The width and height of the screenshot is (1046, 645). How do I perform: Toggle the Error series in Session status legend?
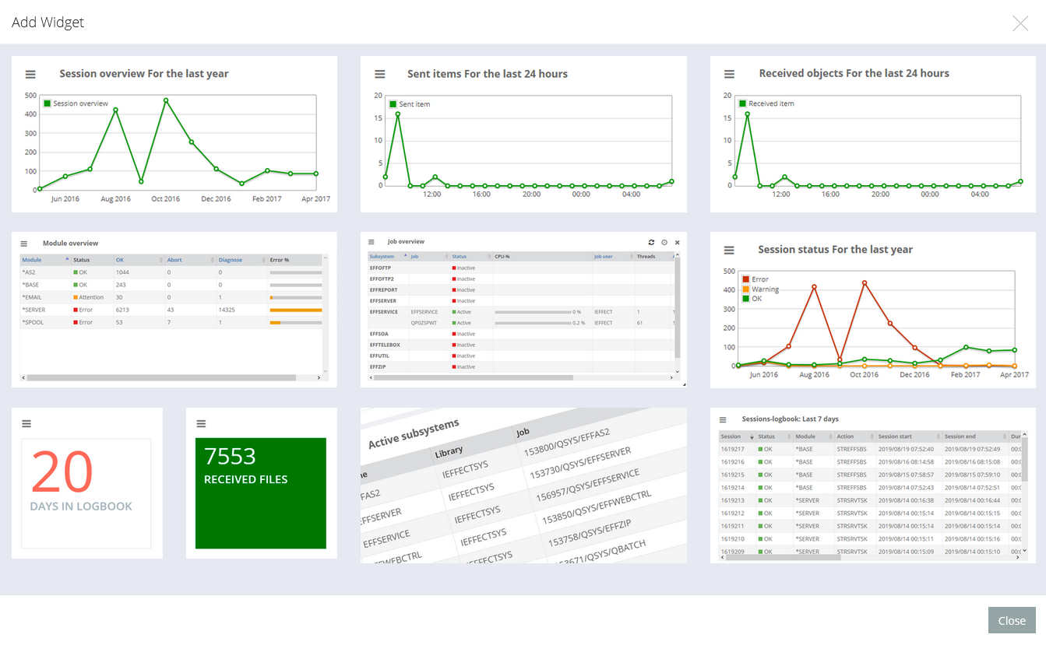pos(759,279)
